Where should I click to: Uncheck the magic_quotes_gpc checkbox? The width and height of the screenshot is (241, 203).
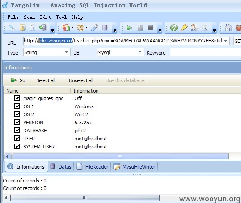pos(17,98)
